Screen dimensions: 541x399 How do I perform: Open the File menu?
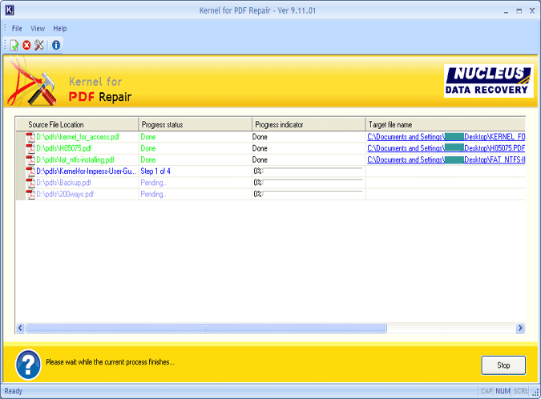tap(17, 29)
